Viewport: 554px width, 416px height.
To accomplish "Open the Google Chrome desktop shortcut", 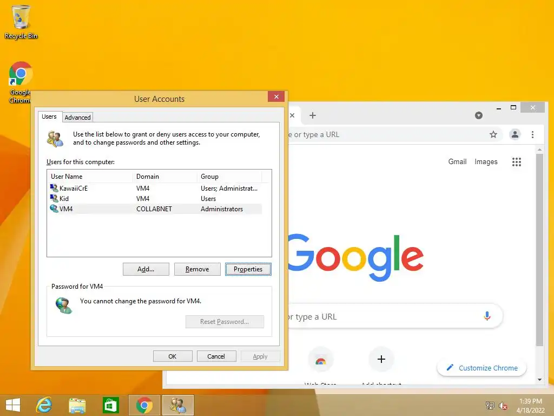I will 21,82.
